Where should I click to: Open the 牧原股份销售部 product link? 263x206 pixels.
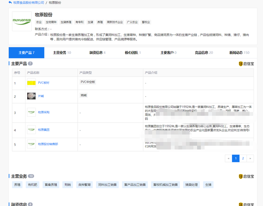(x=48, y=144)
